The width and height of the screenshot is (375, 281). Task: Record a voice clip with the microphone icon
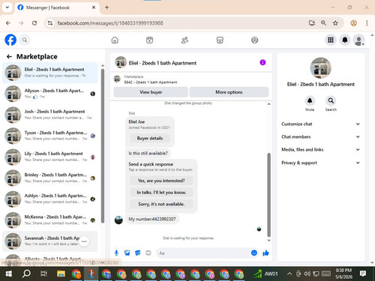click(x=116, y=253)
